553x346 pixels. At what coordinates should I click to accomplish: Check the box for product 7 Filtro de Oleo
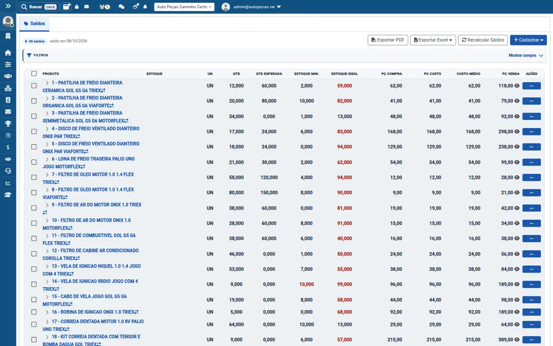34,177
